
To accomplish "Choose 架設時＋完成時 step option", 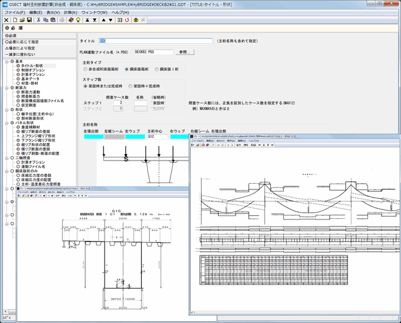I will click(131, 86).
